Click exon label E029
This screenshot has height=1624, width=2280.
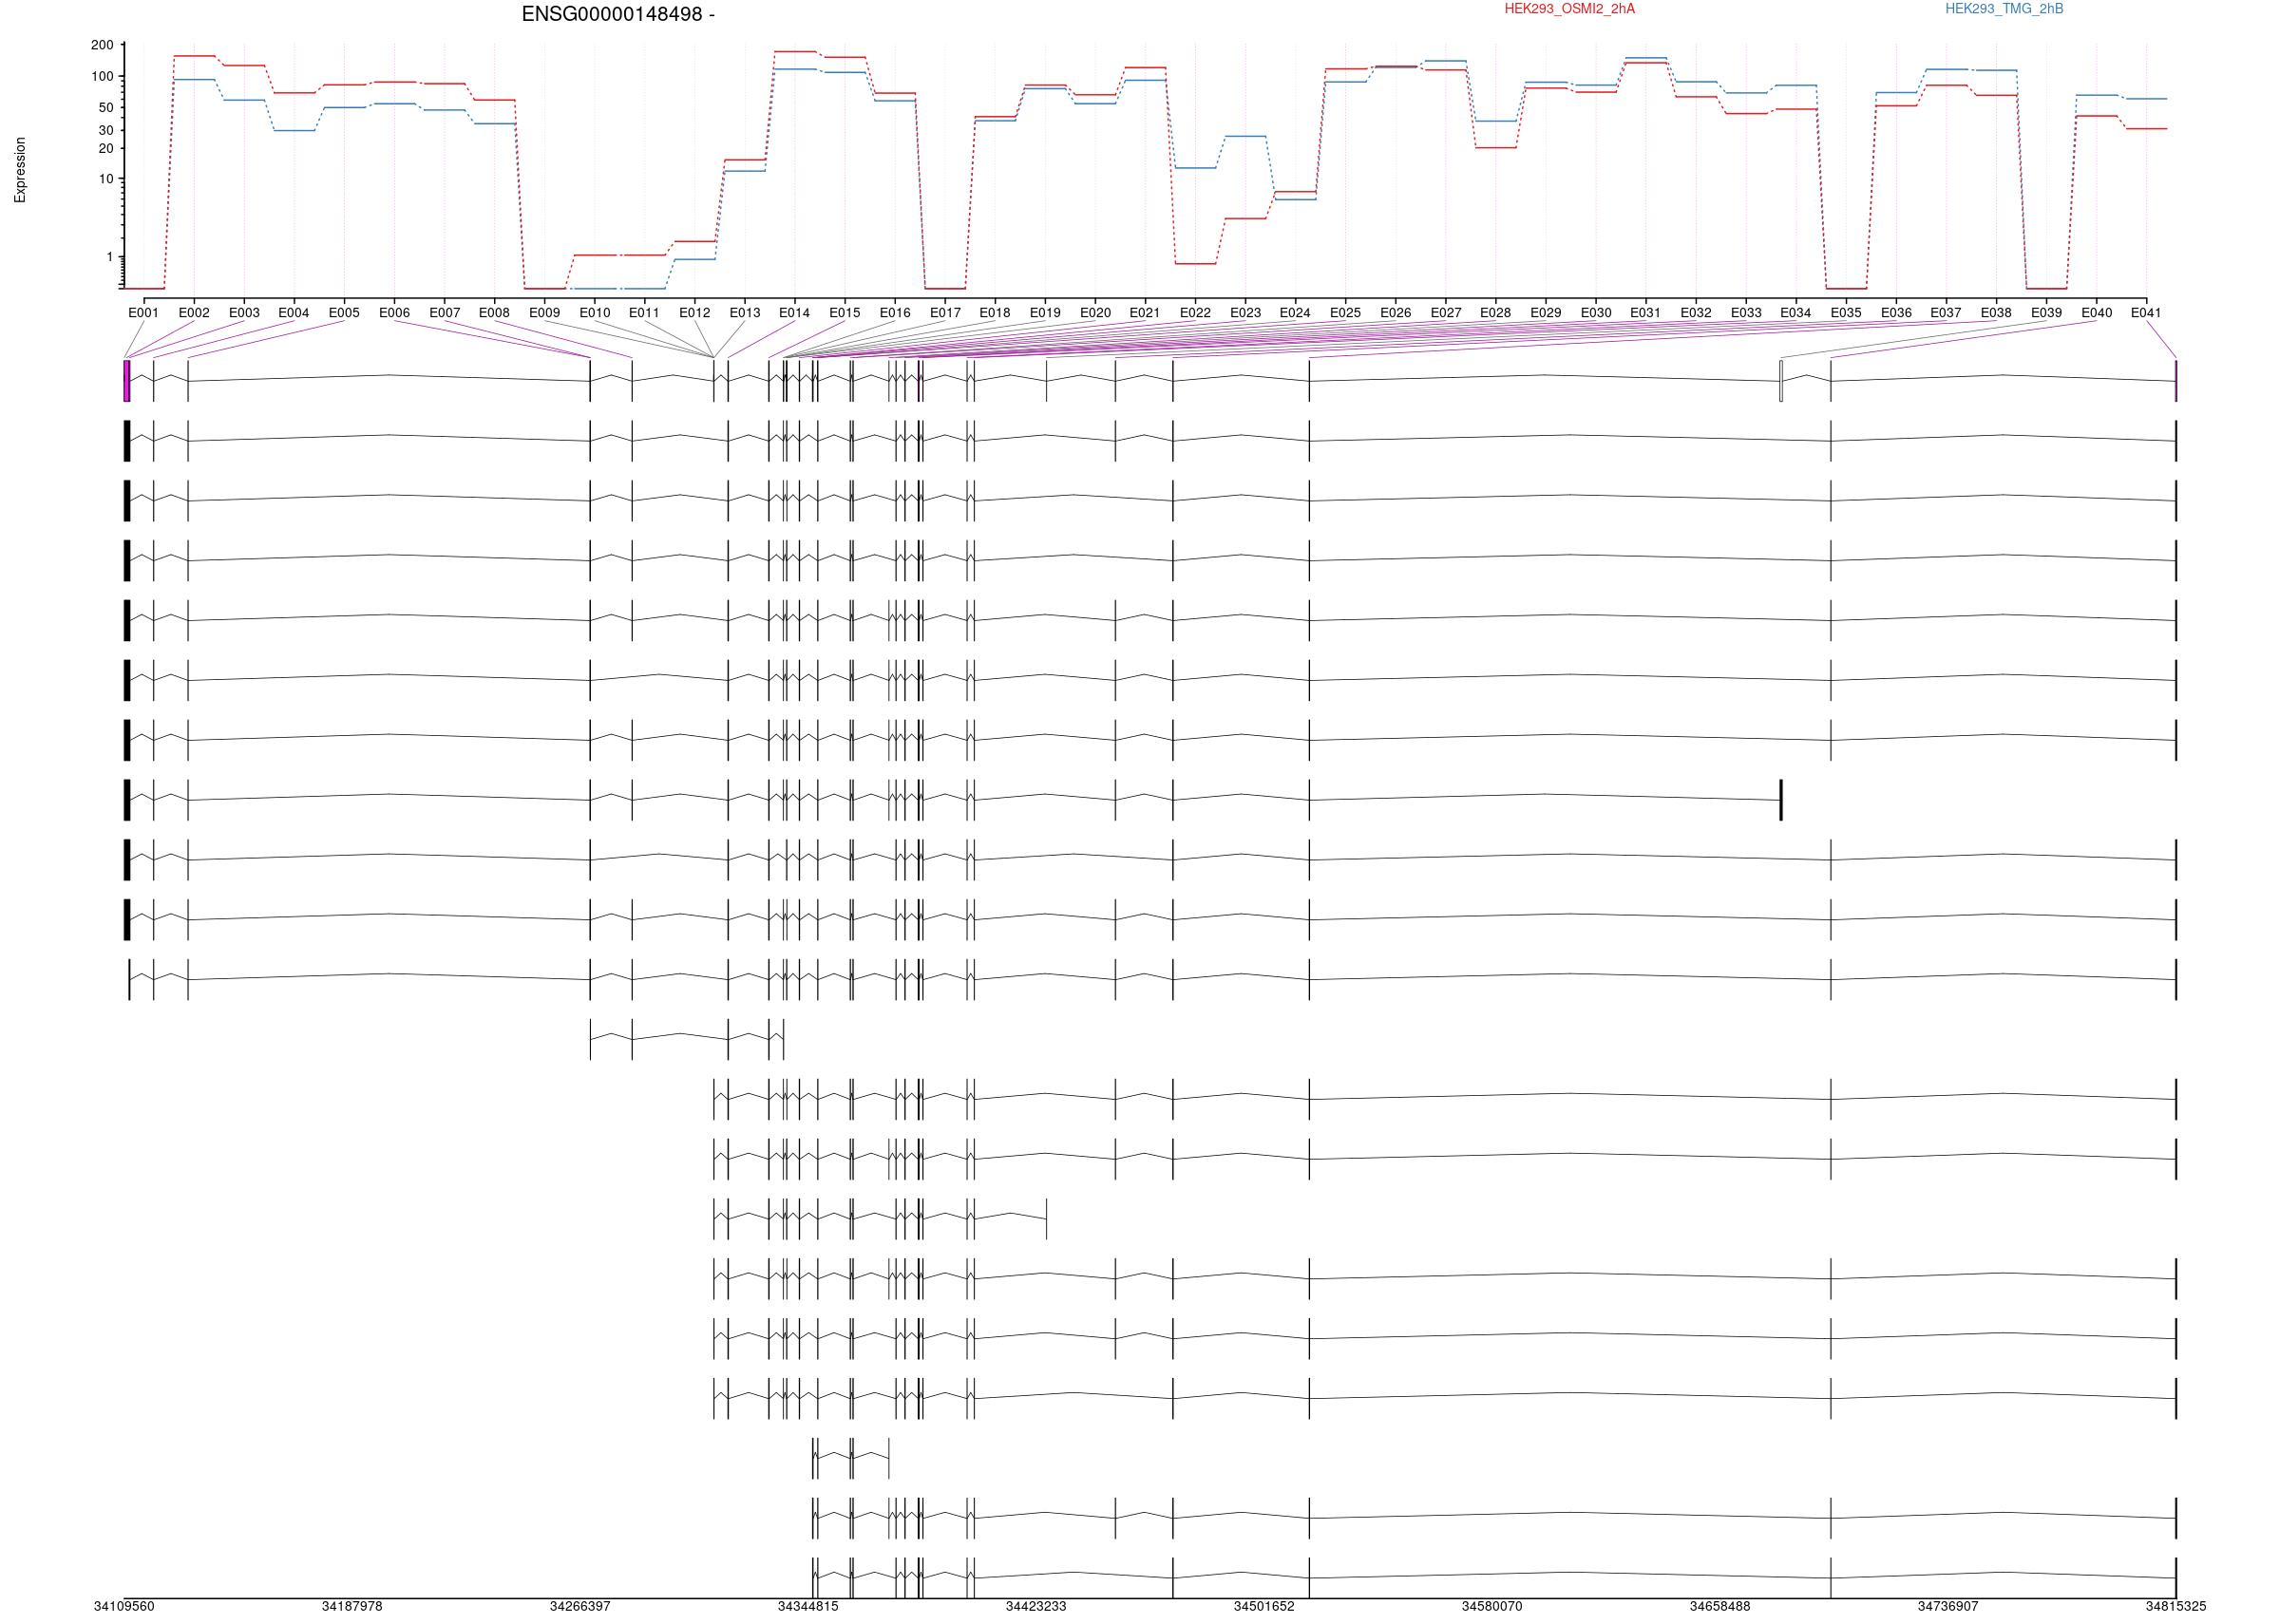pos(1546,313)
